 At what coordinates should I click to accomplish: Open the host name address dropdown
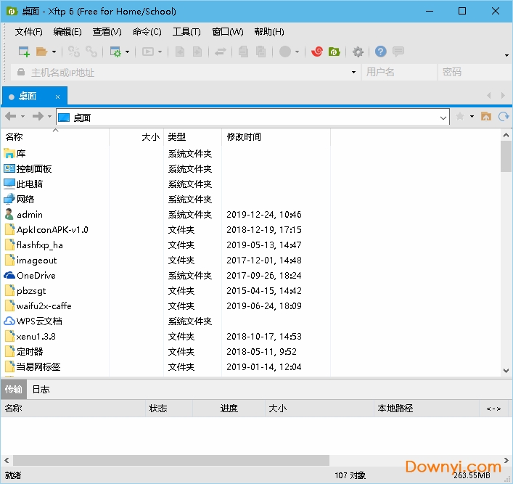[353, 73]
